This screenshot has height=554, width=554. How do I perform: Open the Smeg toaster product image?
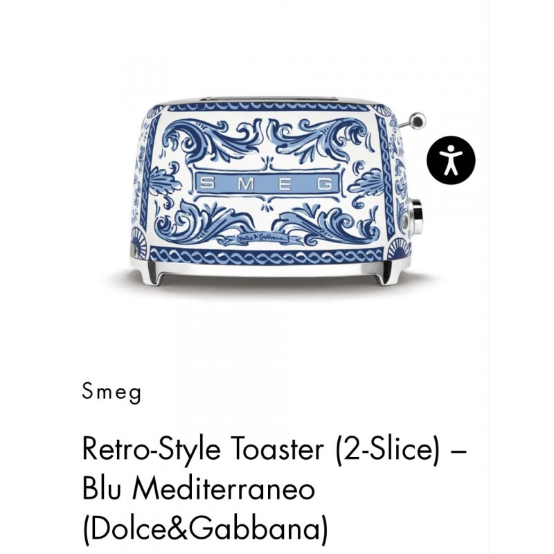pos(277,191)
